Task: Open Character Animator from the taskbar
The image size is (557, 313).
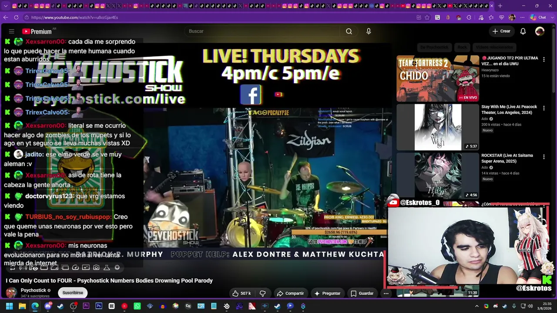Action: [x=188, y=306]
